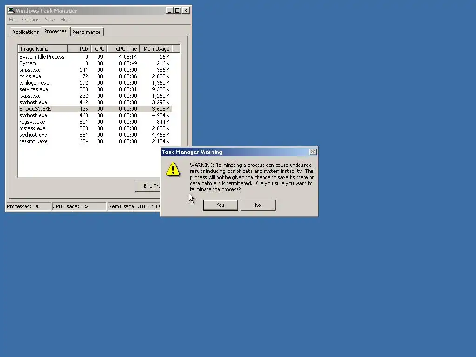Confirm termination with the Yes button
Screen dimensions: 476x357
pyautogui.click(x=220, y=205)
